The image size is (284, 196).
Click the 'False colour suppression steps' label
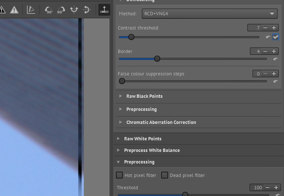coord(151,74)
